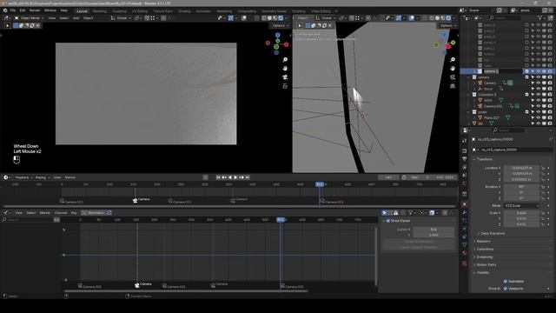The image size is (556, 313).
Task: Click the pan hand icon in left viewport
Action: tap(285, 69)
